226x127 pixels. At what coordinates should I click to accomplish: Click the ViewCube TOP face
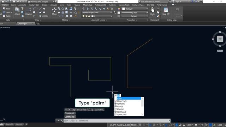click(x=220, y=39)
